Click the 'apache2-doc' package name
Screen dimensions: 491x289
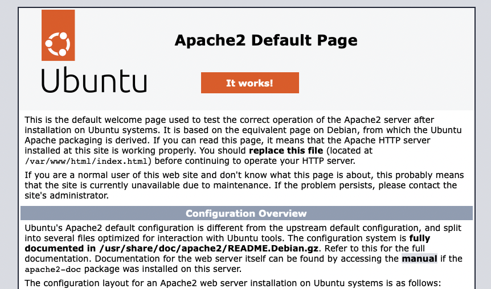pos(50,270)
